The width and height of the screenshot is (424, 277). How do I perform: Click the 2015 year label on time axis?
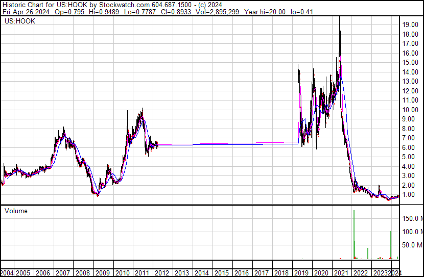(221, 272)
